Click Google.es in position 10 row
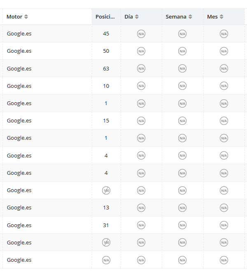Viewport: 247px width, 277px height. pos(19,86)
